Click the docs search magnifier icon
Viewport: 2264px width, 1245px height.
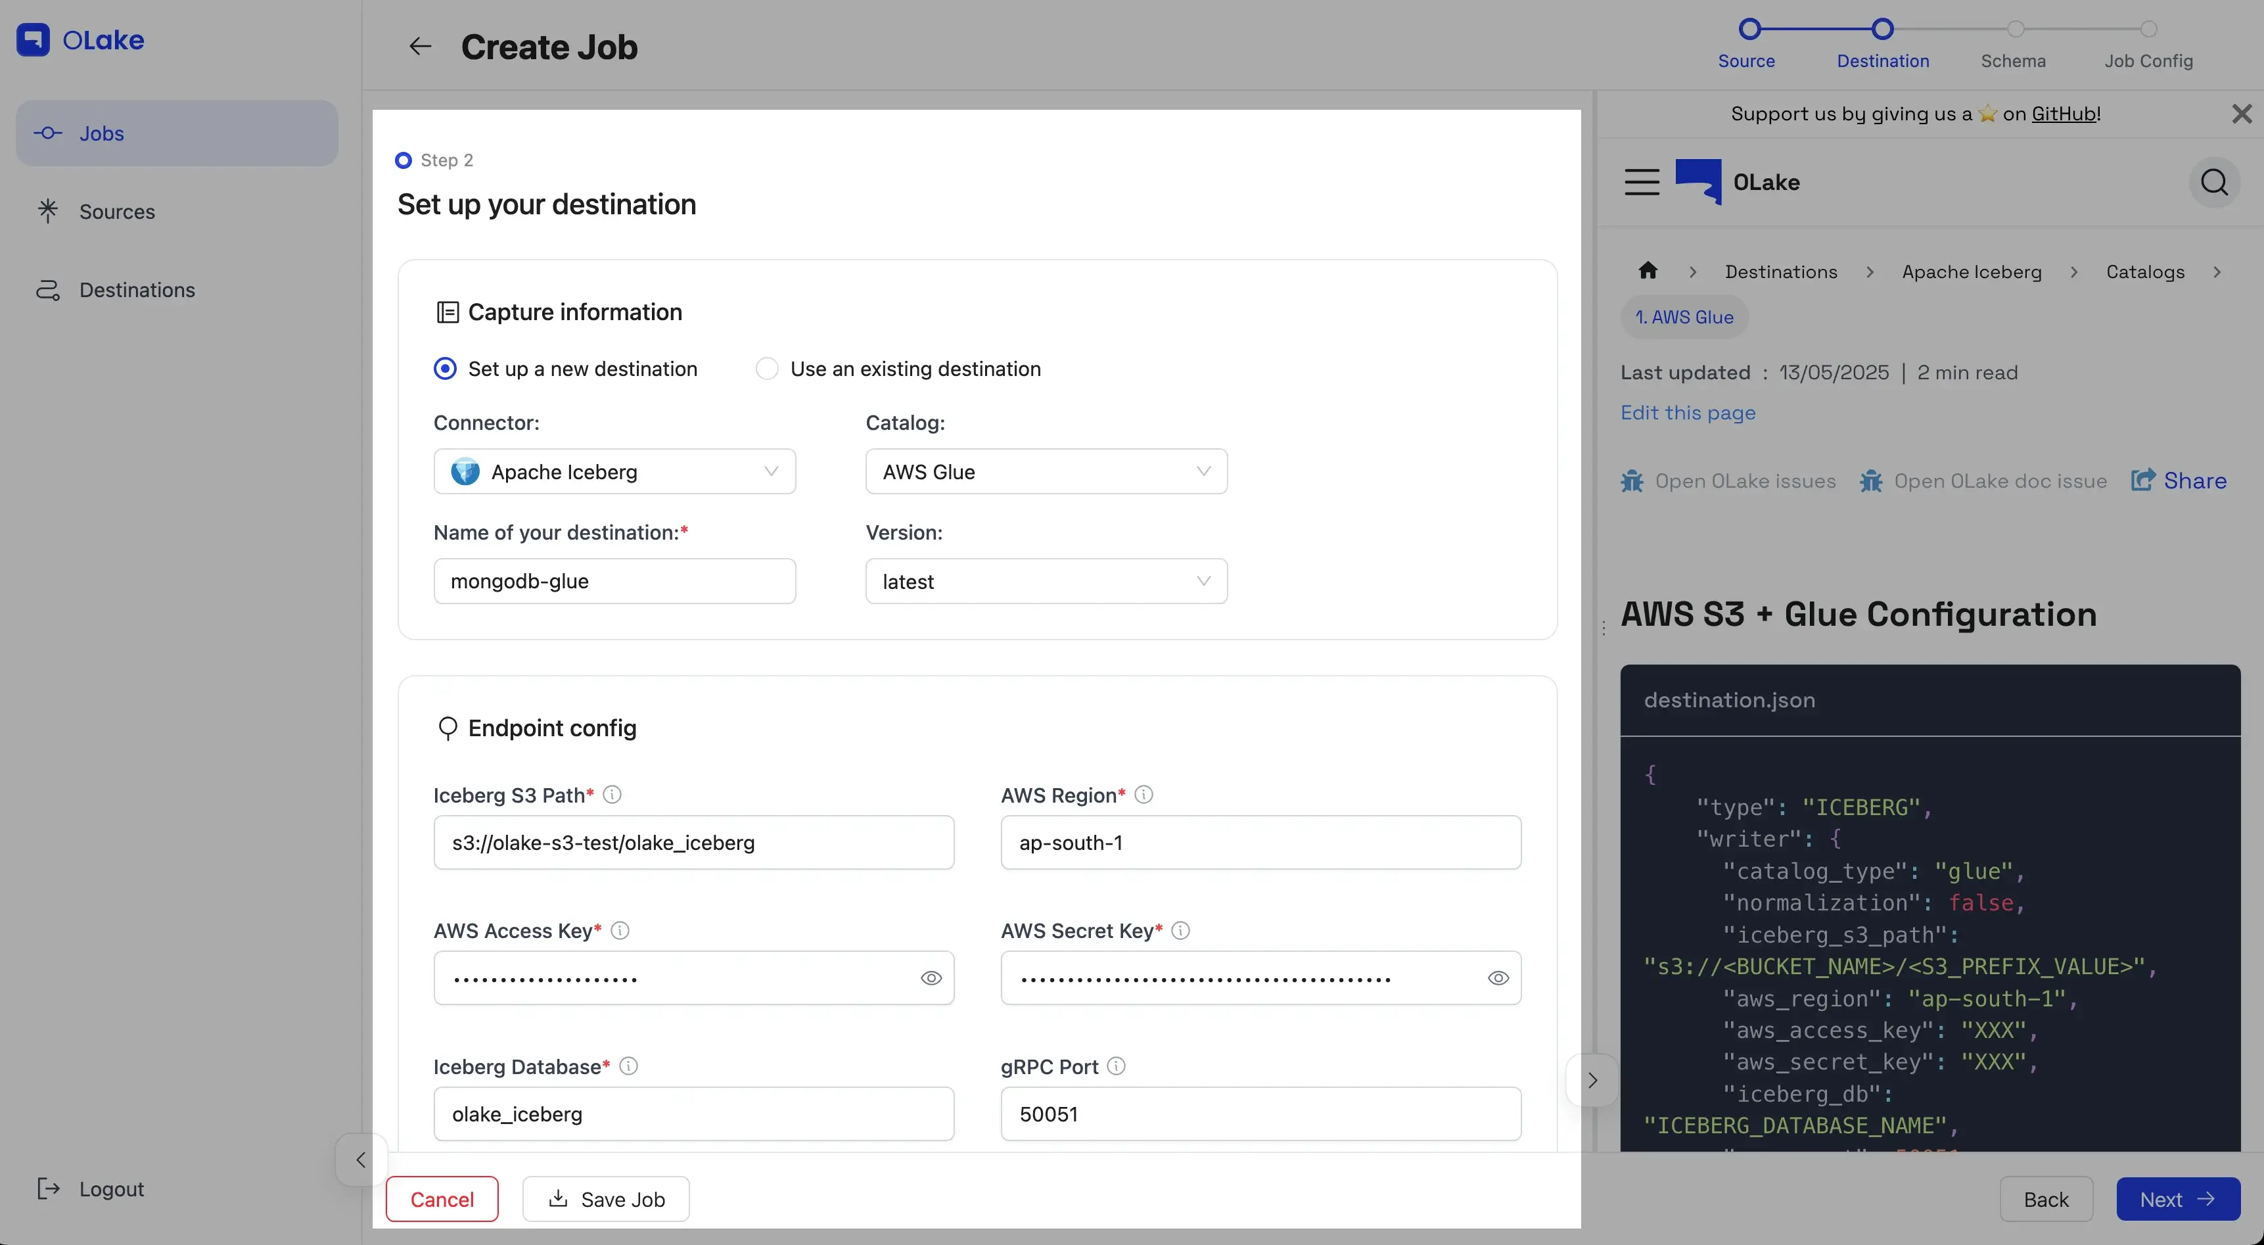click(x=2213, y=182)
